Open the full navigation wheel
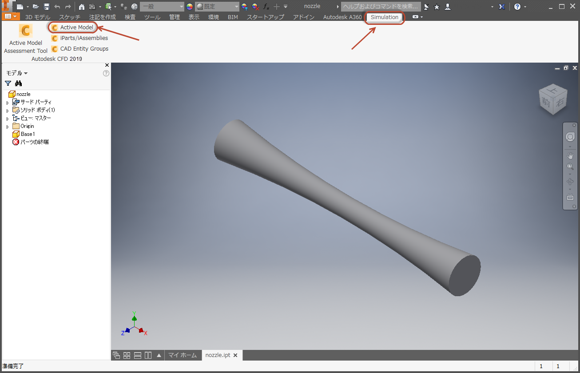Viewport: 580px width, 373px height. [570, 136]
